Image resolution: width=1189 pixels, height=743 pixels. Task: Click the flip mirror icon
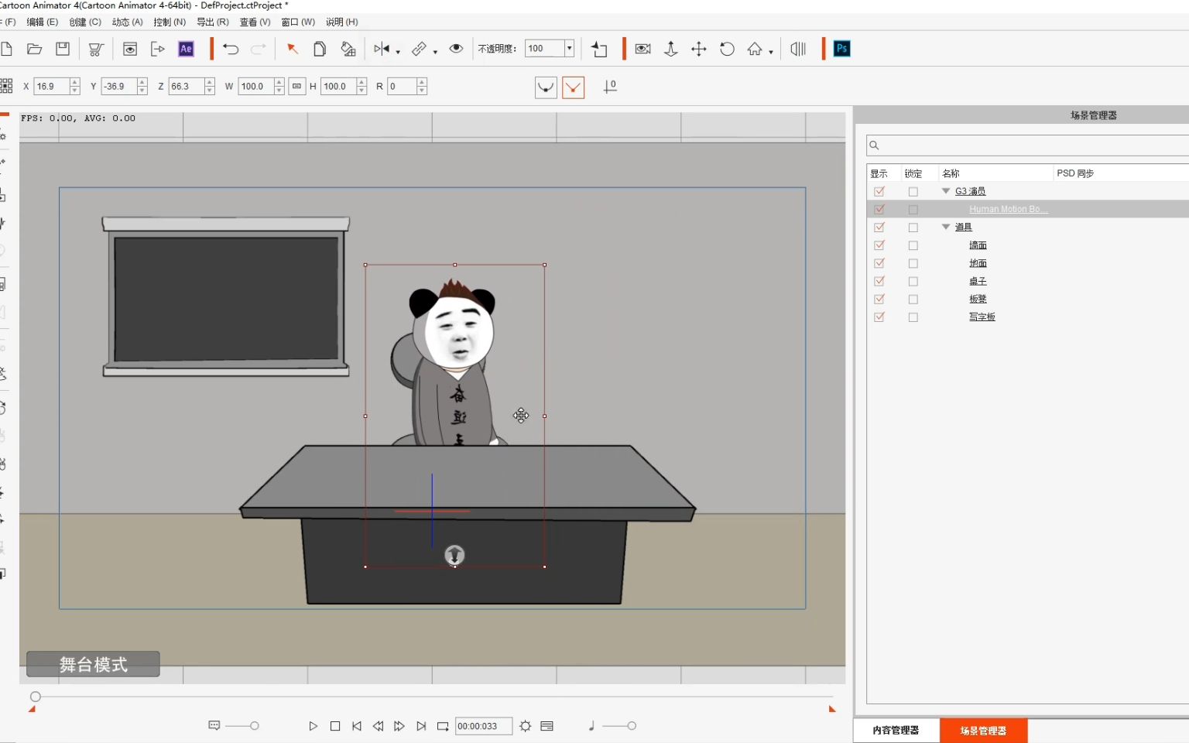382,49
